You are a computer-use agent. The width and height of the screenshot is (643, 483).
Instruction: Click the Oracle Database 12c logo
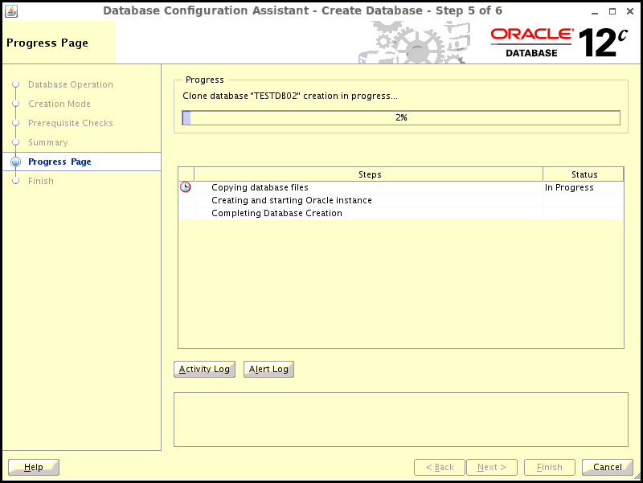(559, 43)
